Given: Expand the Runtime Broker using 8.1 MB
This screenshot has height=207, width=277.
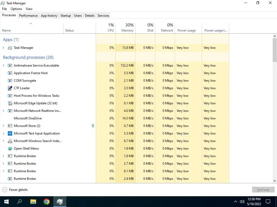Looking at the screenshot, I should [3, 171].
